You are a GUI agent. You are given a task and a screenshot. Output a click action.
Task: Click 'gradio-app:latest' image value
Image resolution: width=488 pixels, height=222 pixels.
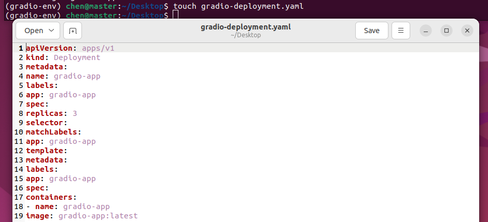[x=98, y=216]
